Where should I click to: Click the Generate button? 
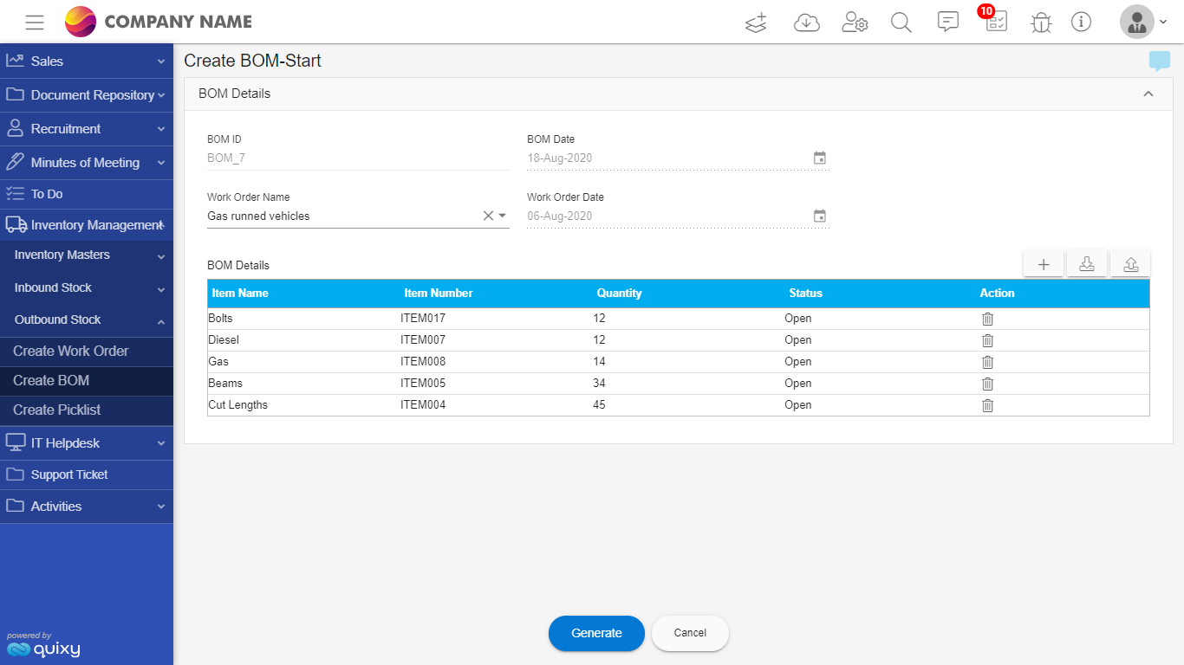pos(596,633)
